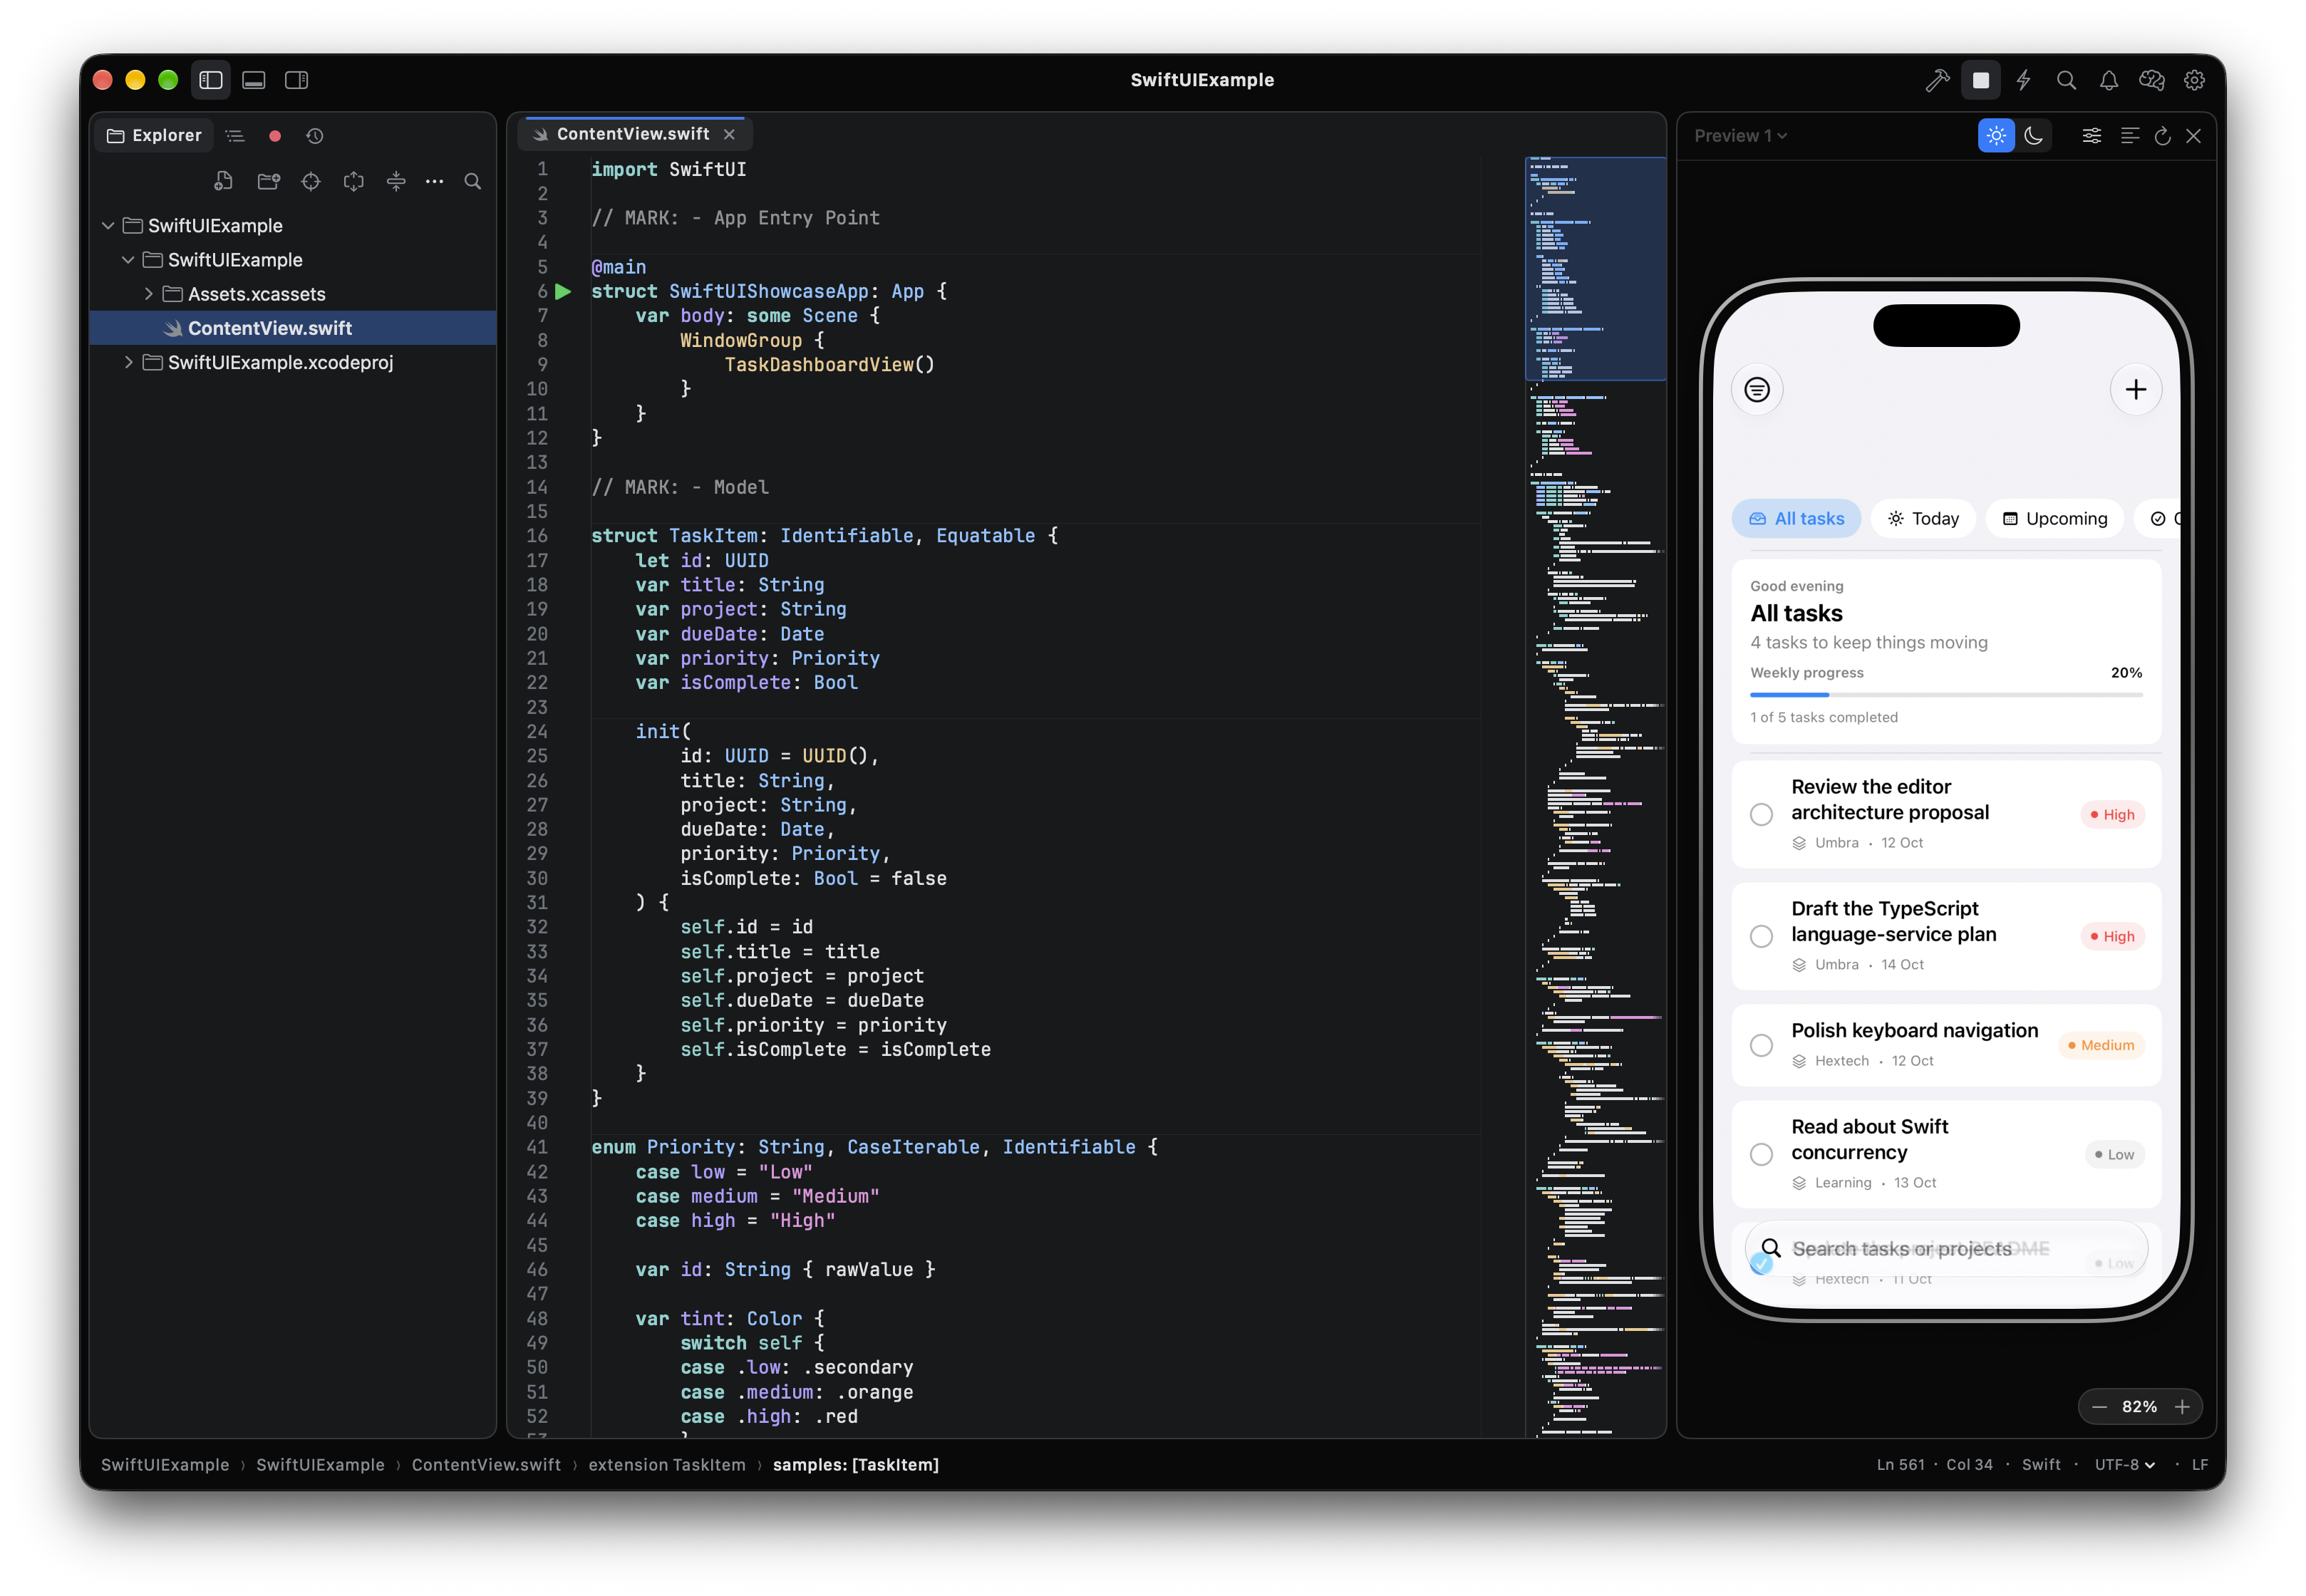Click the Explorer search magnifier icon

pyautogui.click(x=473, y=181)
